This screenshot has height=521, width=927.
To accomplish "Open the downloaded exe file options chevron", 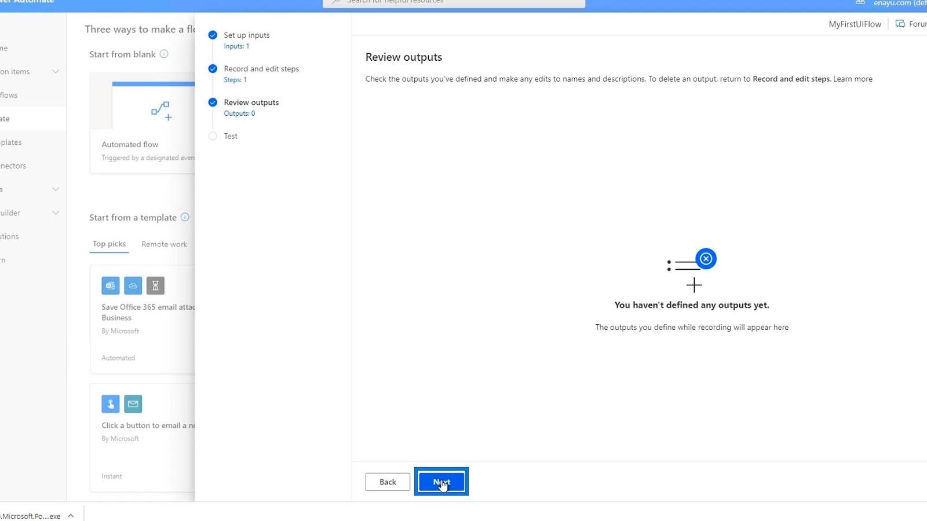I will click(x=71, y=516).
